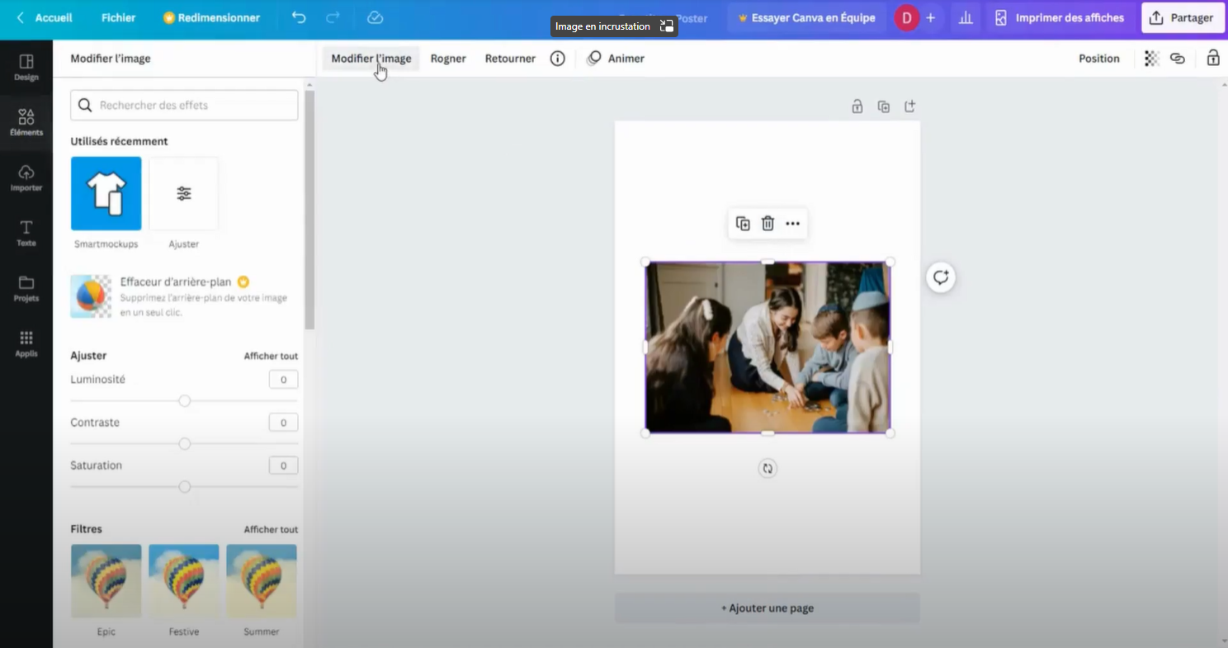This screenshot has height=648, width=1228.
Task: Click the Luminosité slider handle
Action: point(185,401)
